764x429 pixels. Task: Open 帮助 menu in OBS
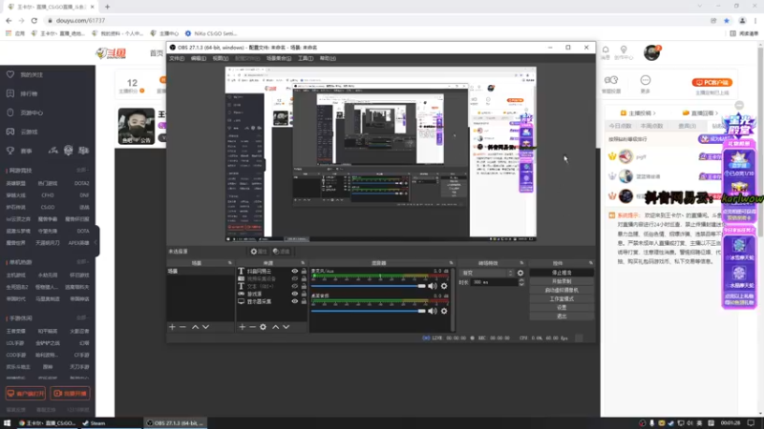328,58
